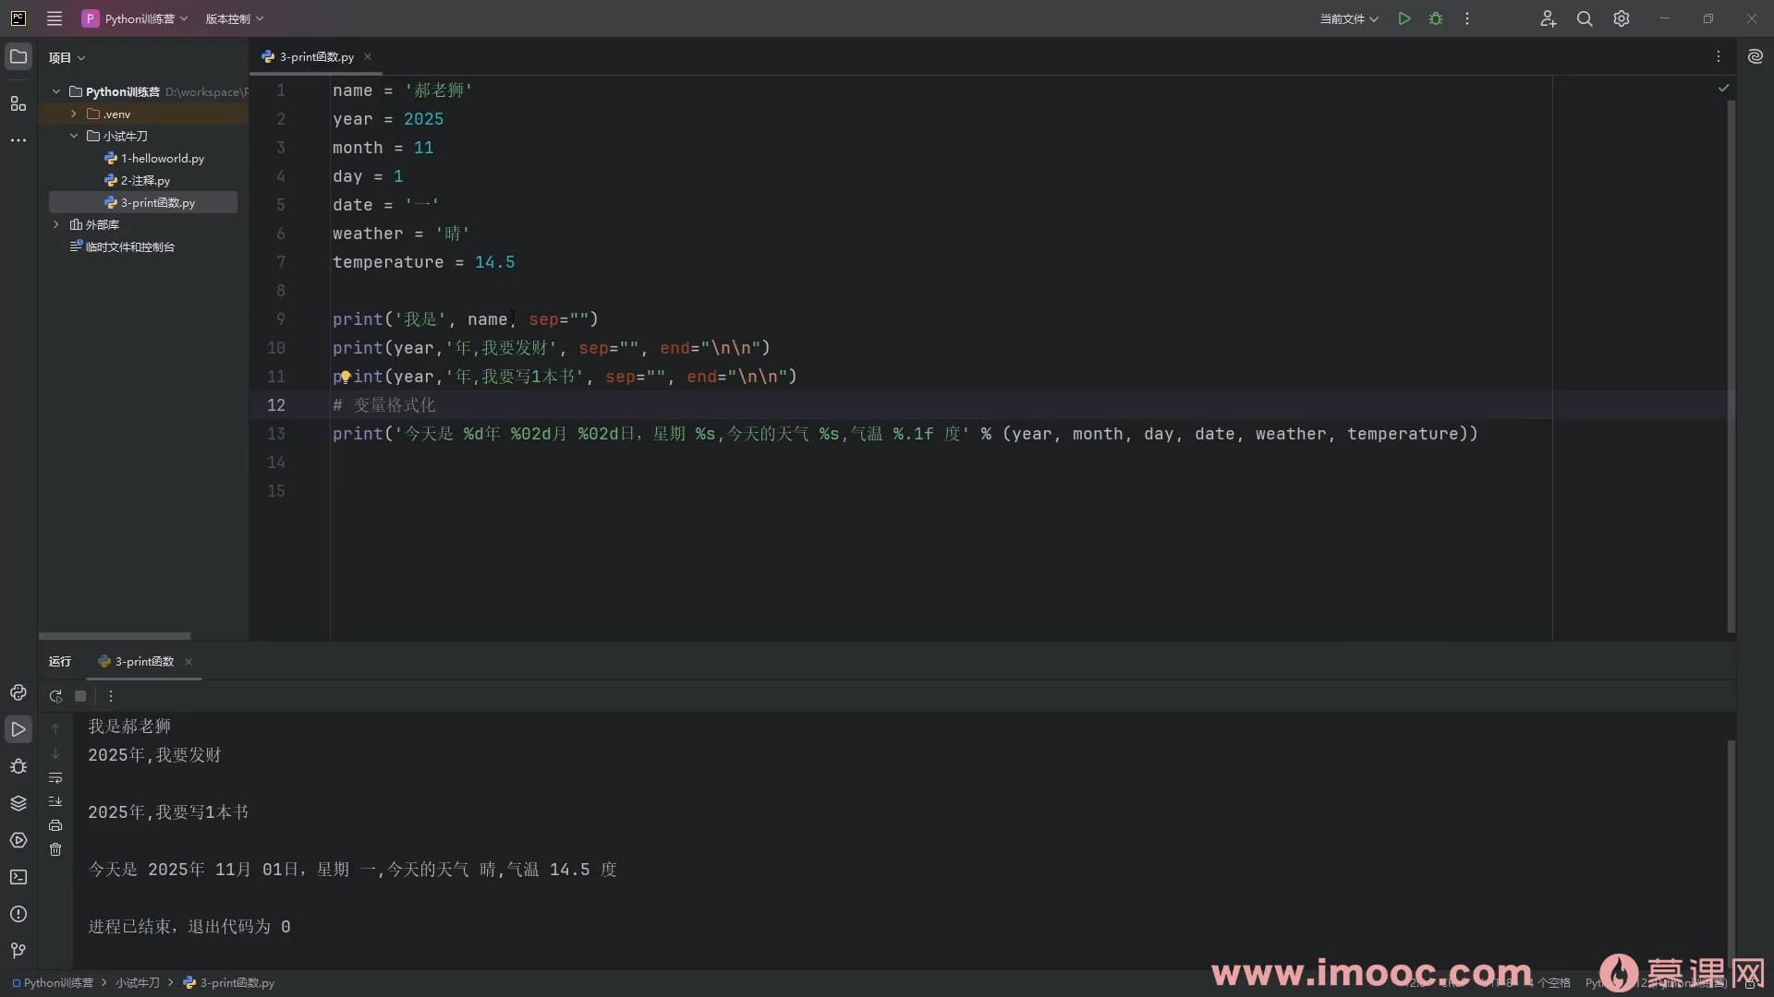The height and width of the screenshot is (997, 1774).
Task: Run the current file
Action: (x=1404, y=18)
